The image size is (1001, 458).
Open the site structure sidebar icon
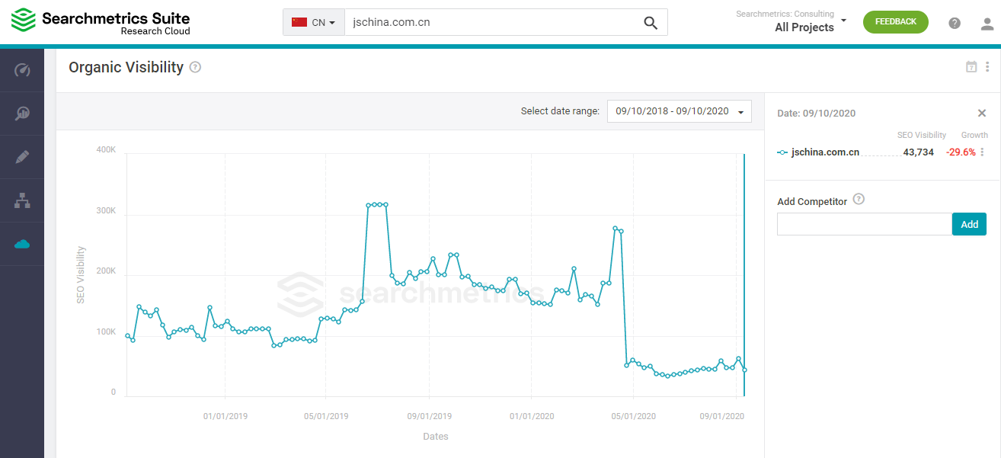[x=22, y=200]
